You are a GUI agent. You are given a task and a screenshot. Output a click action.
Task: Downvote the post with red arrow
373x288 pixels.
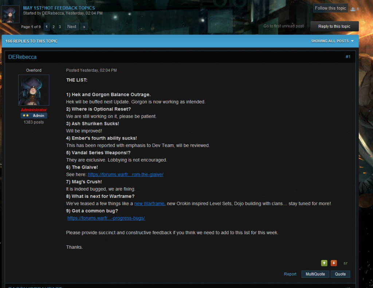click(334, 263)
